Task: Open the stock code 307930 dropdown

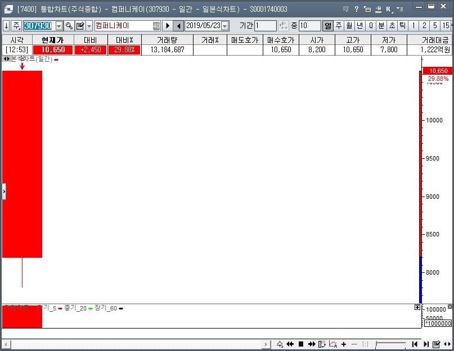Action: (59, 26)
